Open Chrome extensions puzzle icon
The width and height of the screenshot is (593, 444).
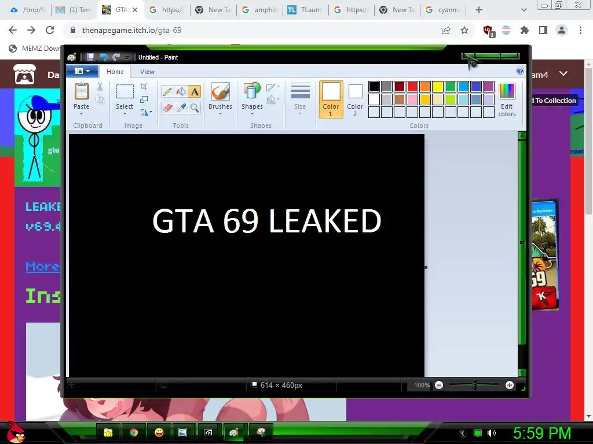pos(525,30)
